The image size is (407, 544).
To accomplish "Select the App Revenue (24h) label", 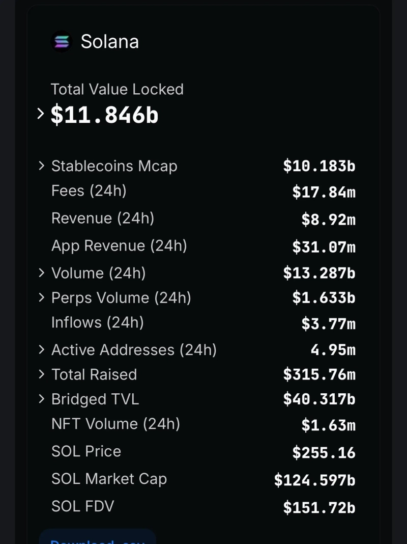I will click(x=119, y=246).
